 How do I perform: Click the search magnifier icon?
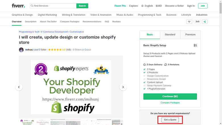[32, 6]
